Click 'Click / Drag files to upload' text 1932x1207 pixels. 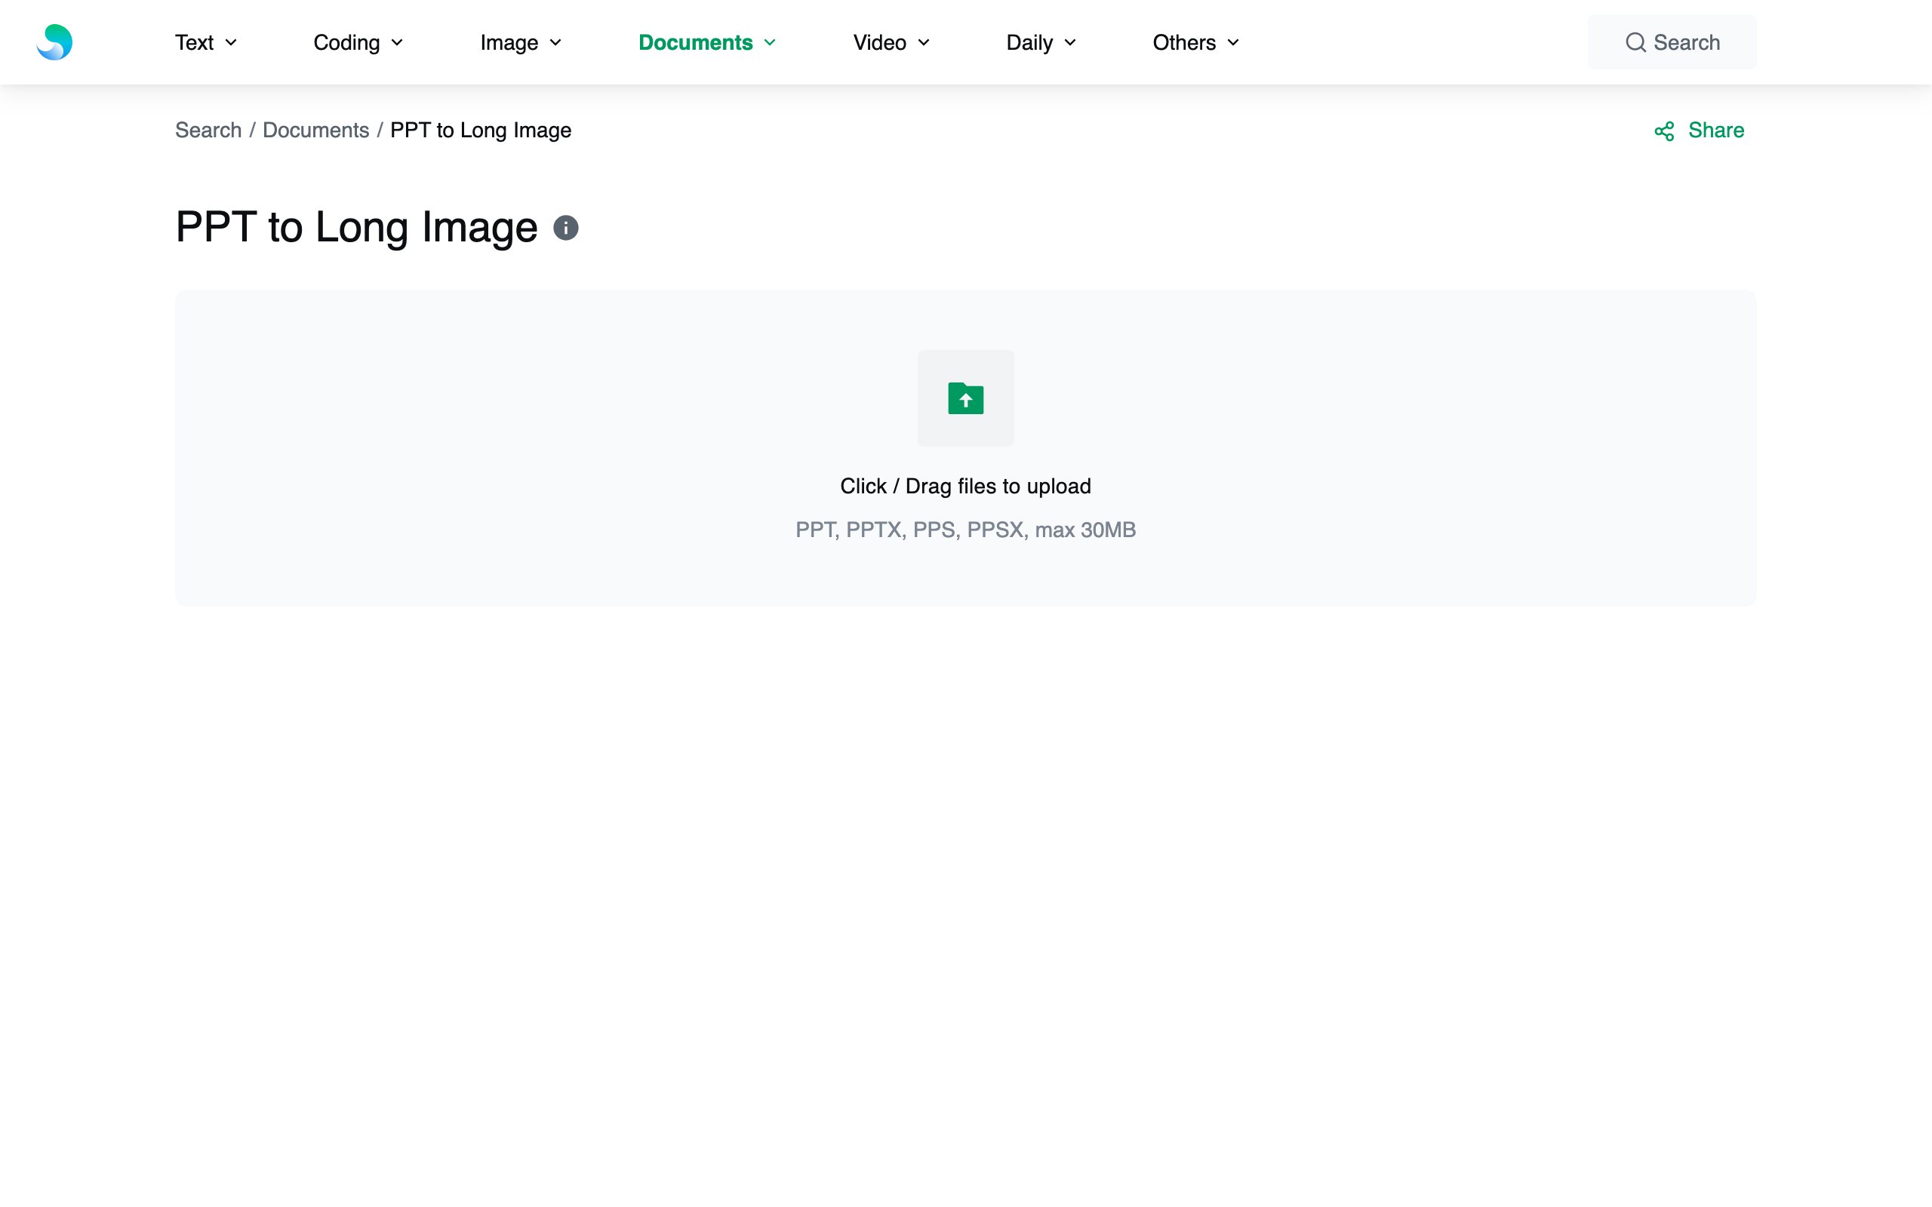point(965,486)
